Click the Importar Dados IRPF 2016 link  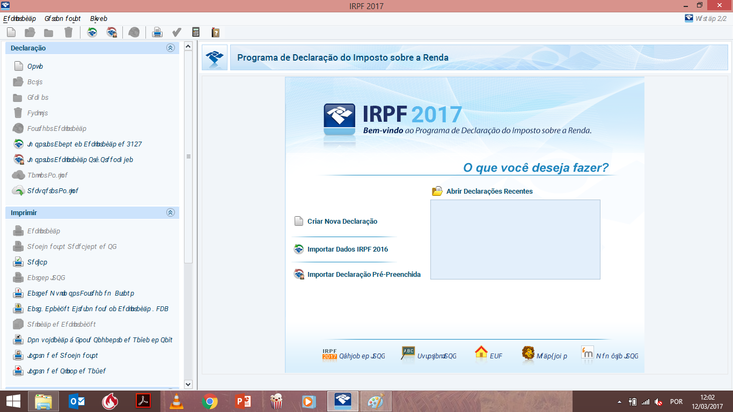tap(348, 249)
